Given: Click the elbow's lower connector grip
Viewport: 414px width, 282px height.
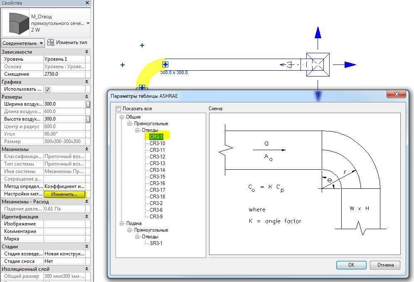Looking at the screenshot, I should click(142, 87).
